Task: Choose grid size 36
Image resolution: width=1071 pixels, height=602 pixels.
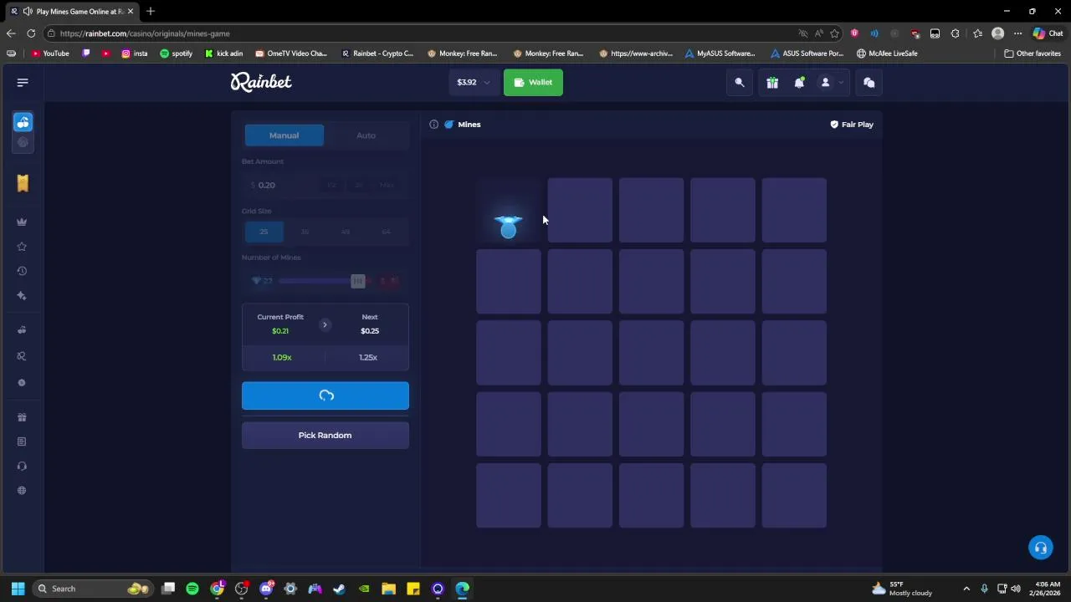Action: coord(305,232)
